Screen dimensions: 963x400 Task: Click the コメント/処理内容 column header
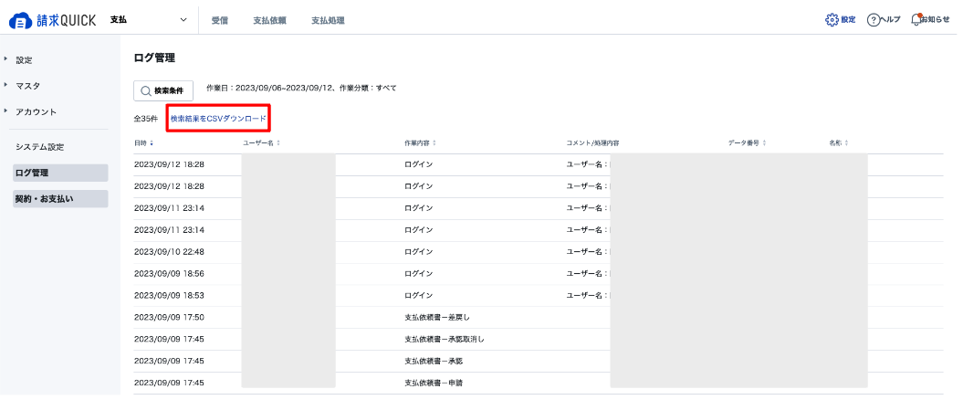click(592, 142)
